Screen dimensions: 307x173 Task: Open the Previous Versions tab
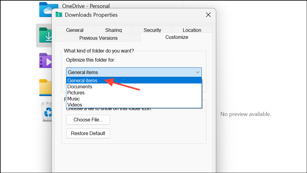click(98, 38)
